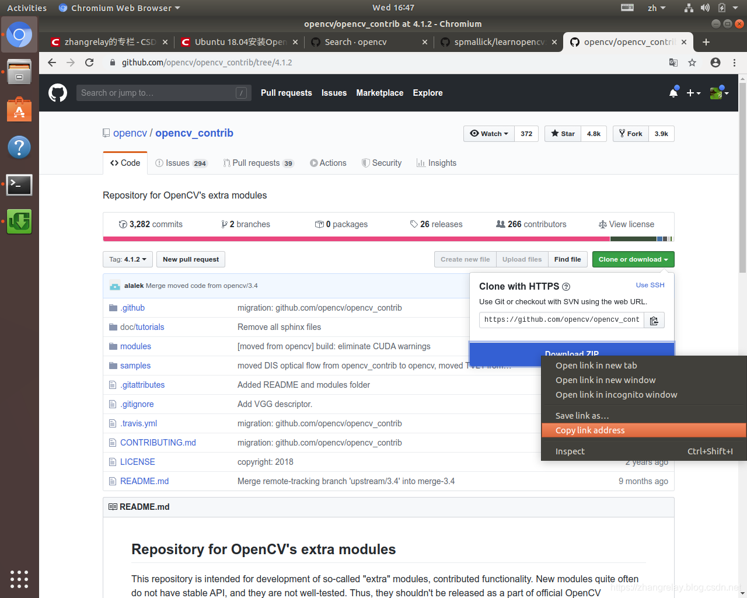Copy clone URL with the clipboard icon
This screenshot has width=747, height=598.
[654, 321]
